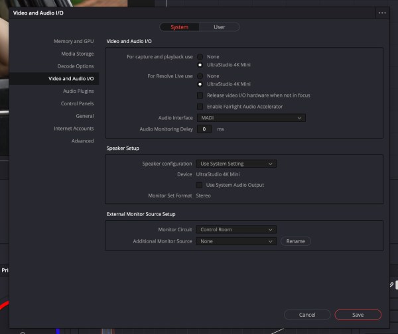Viewport: 398px width, 334px height.
Task: Enable Fairlight Audio Accelerator checkbox
Action: (x=200, y=107)
